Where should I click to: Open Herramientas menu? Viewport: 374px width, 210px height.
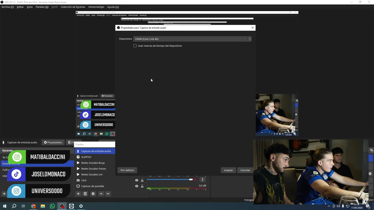point(96,7)
